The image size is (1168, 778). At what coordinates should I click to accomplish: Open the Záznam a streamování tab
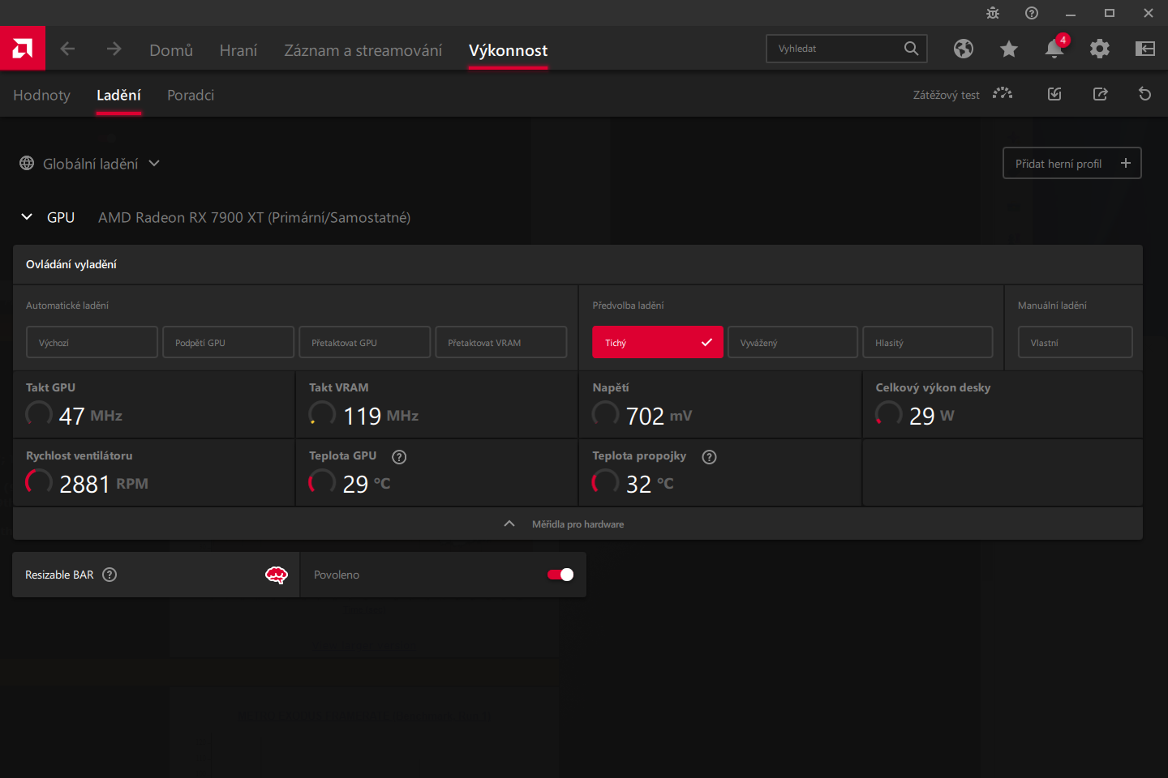click(363, 50)
